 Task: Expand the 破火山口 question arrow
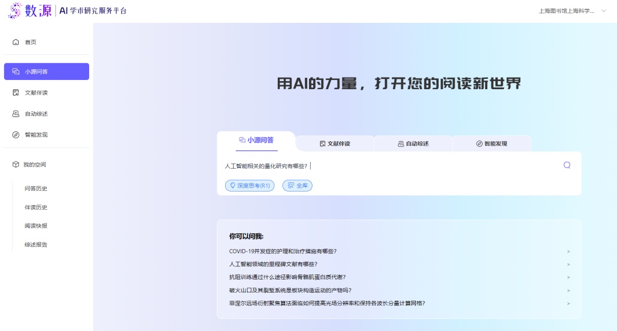(568, 290)
